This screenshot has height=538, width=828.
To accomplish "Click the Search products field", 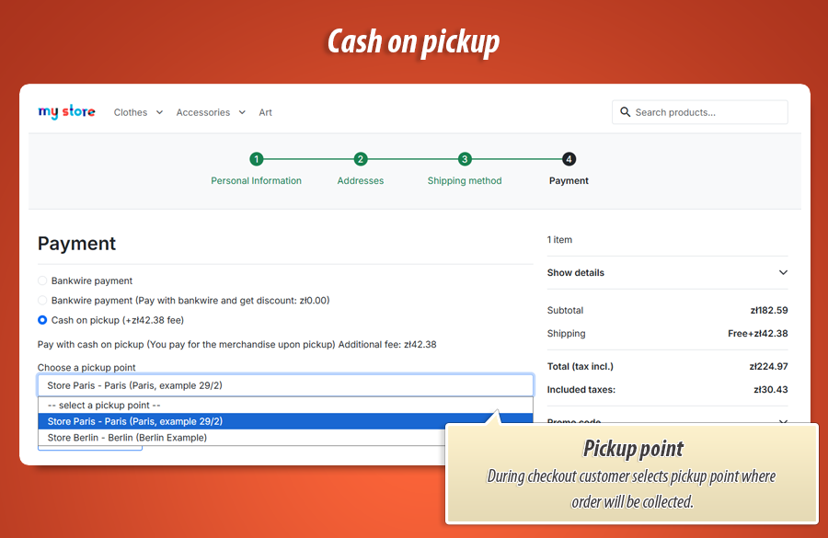I will pyautogui.click(x=700, y=112).
